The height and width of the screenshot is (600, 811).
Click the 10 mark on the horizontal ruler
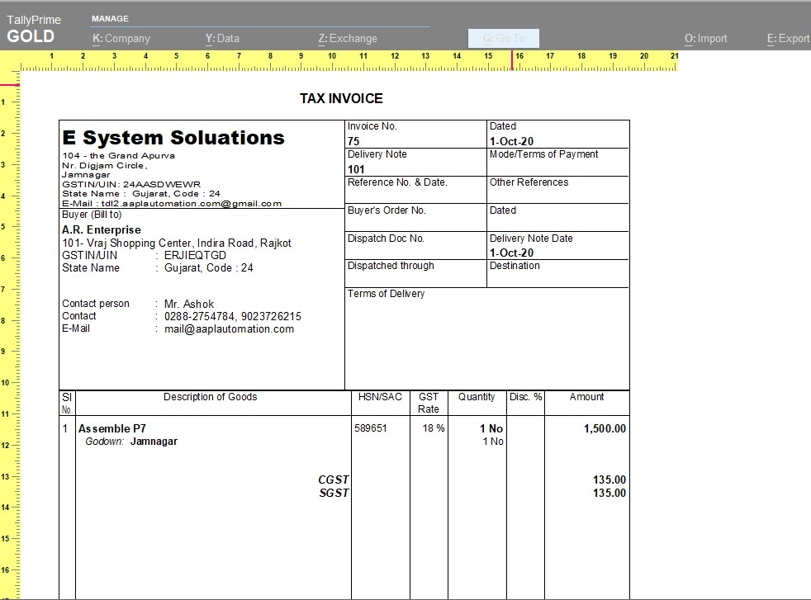[x=331, y=55]
